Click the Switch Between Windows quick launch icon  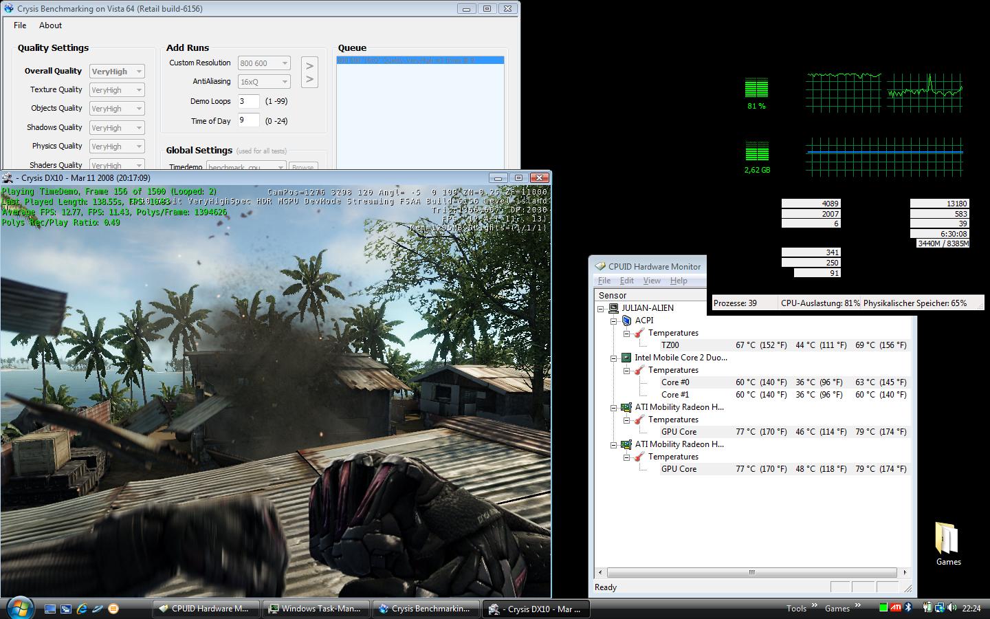pos(66,609)
